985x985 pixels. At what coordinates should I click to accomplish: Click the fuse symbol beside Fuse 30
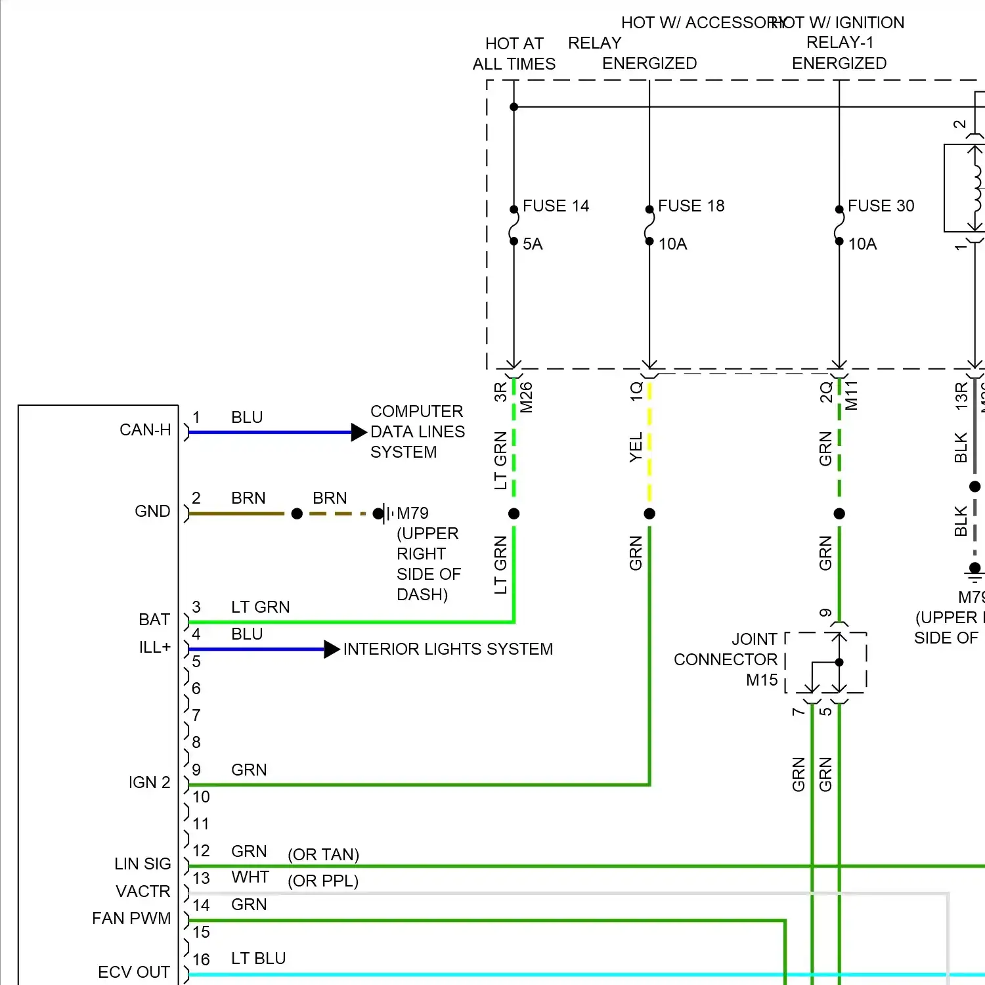(x=839, y=225)
